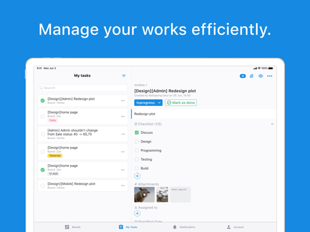Click the task title [Design][Admin] Redesign plot heading
310x232 pixels.
click(165, 91)
